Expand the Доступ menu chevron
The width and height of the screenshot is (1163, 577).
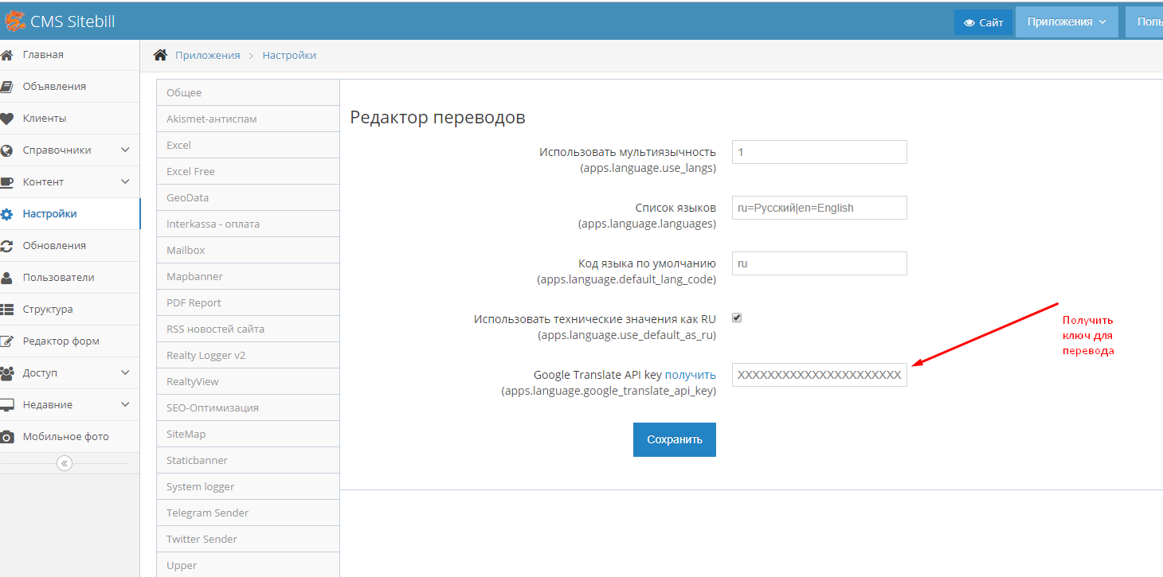click(x=125, y=372)
